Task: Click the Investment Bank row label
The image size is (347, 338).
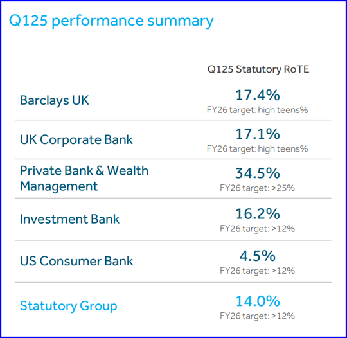Action: coord(69,219)
